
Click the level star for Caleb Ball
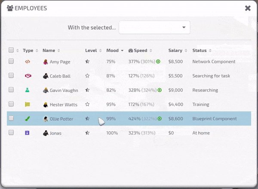tap(87, 76)
